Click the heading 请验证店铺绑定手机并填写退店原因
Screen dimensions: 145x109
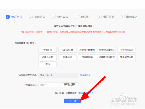coord(73,26)
